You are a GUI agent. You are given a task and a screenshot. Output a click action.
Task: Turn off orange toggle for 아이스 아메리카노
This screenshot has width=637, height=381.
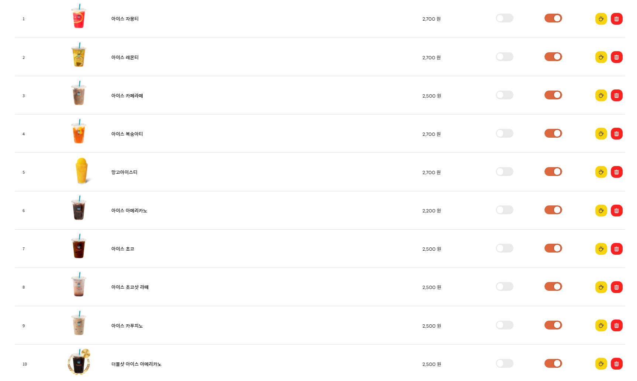pyautogui.click(x=553, y=210)
